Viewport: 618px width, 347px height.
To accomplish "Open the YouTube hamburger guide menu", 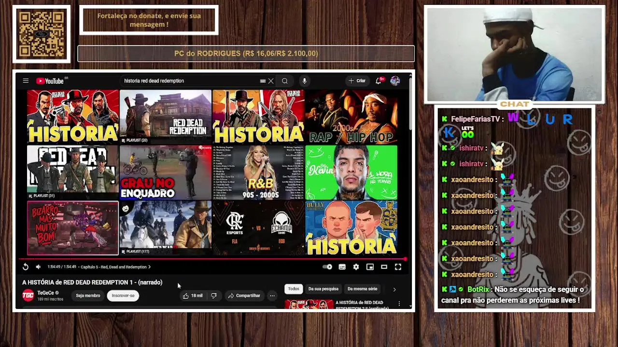I will pyautogui.click(x=26, y=81).
